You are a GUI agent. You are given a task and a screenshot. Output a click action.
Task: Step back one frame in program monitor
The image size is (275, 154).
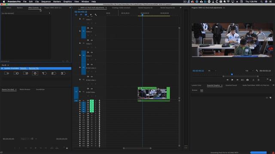(x=227, y=80)
